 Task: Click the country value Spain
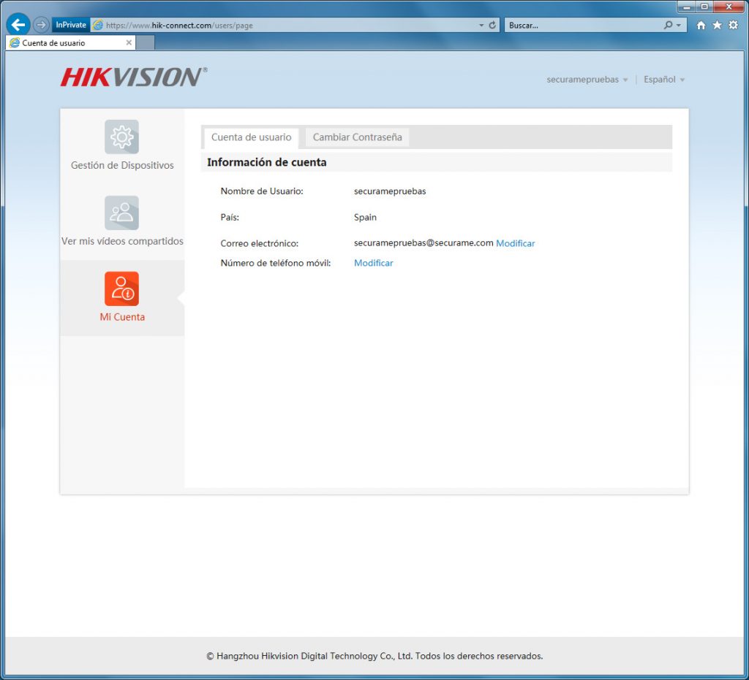(365, 217)
